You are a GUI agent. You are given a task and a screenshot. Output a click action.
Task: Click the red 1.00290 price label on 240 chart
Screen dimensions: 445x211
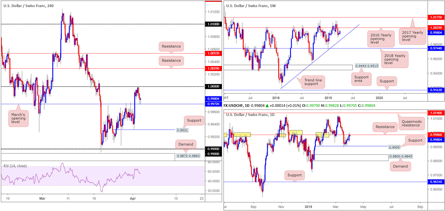tap(213, 68)
